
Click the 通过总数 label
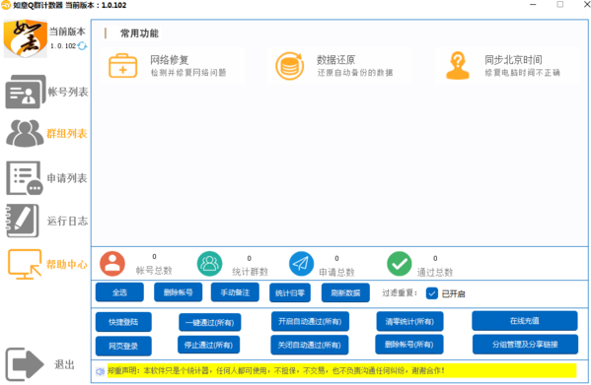coord(435,272)
